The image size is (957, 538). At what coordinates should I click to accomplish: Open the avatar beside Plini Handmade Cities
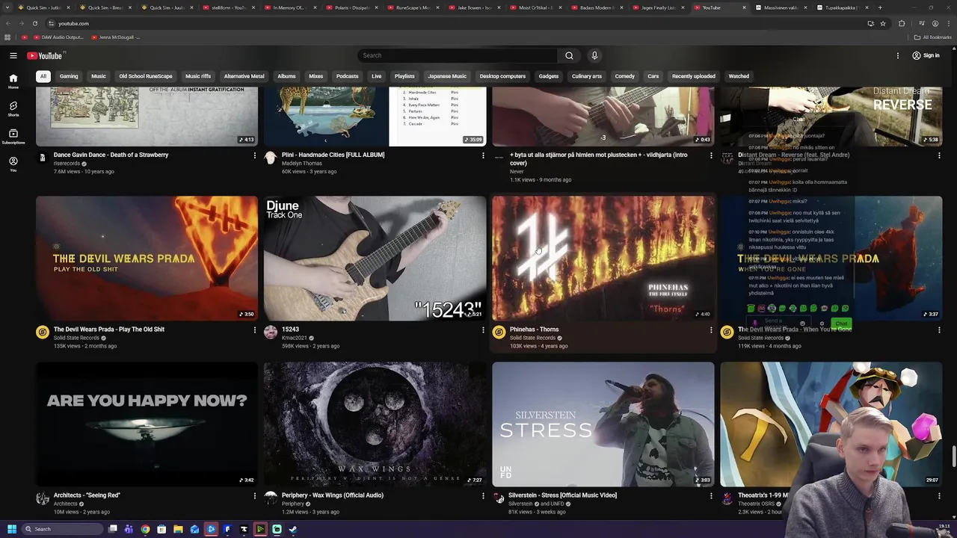point(271,158)
